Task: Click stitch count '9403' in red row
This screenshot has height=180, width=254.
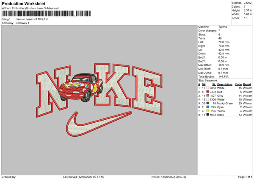Action: click(213, 92)
